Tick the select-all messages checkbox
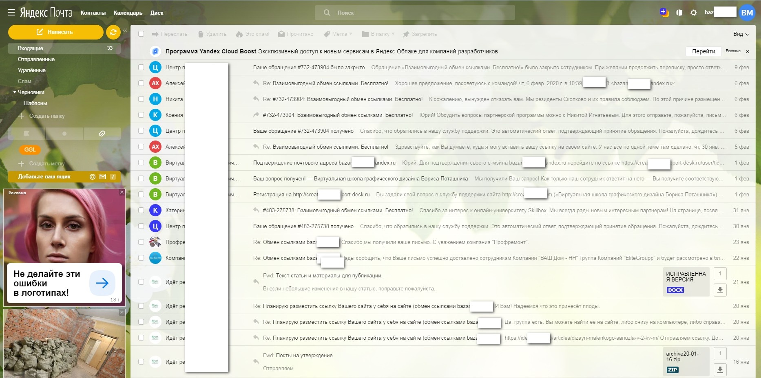The image size is (761, 378). pyautogui.click(x=141, y=34)
